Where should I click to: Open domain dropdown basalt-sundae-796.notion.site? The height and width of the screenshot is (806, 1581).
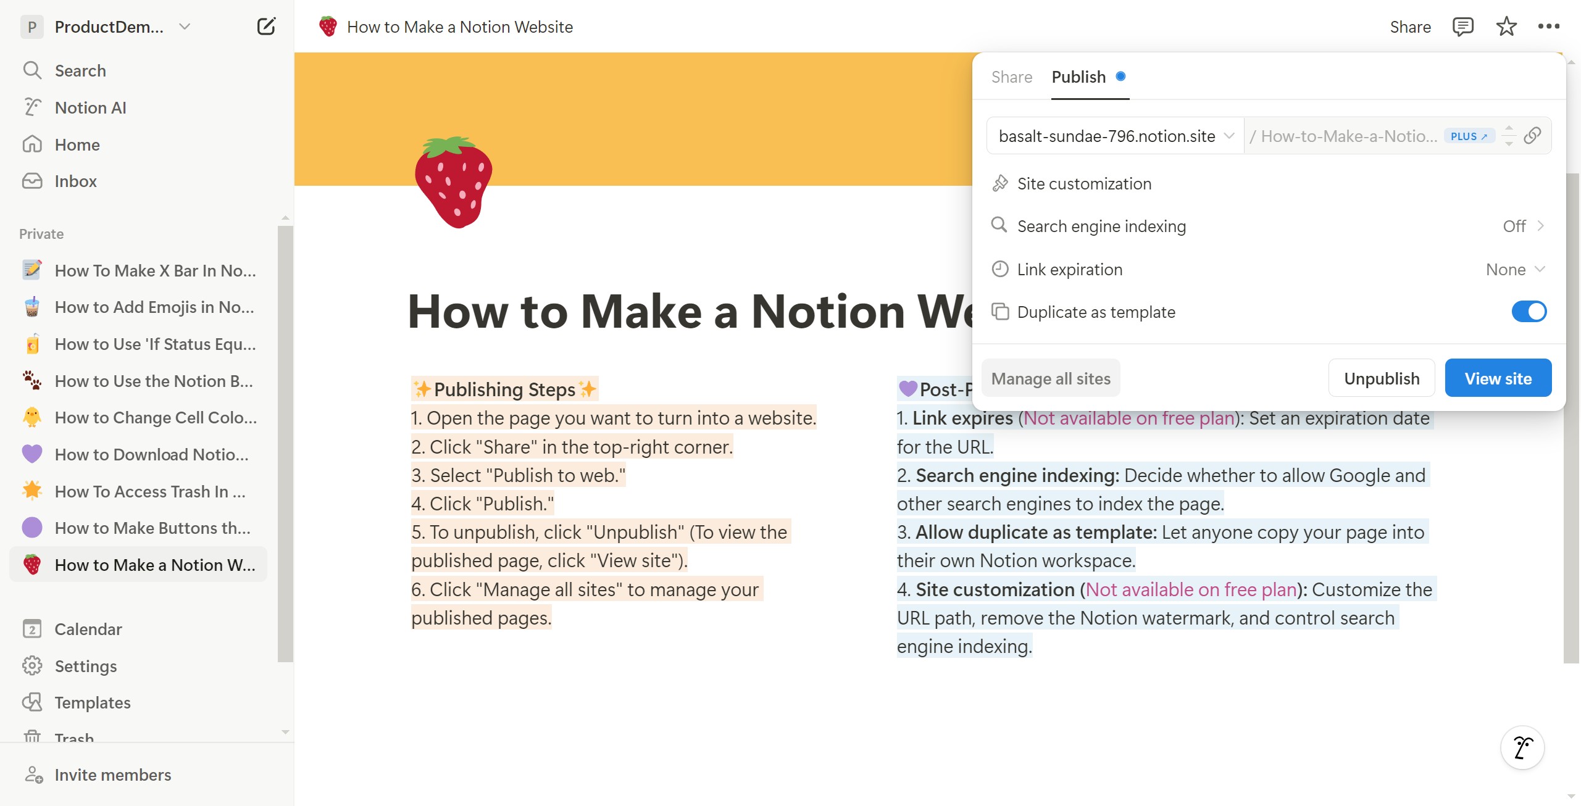[x=1115, y=136]
